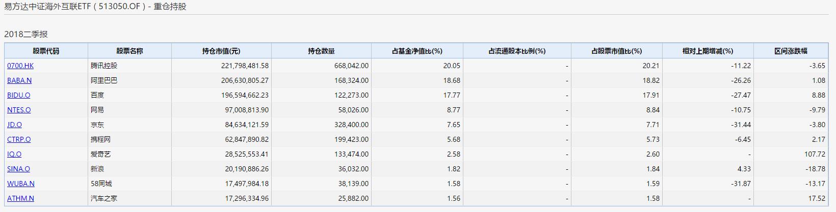The width and height of the screenshot is (836, 212).
Task: Click price change 8.88
Action: 819,95
